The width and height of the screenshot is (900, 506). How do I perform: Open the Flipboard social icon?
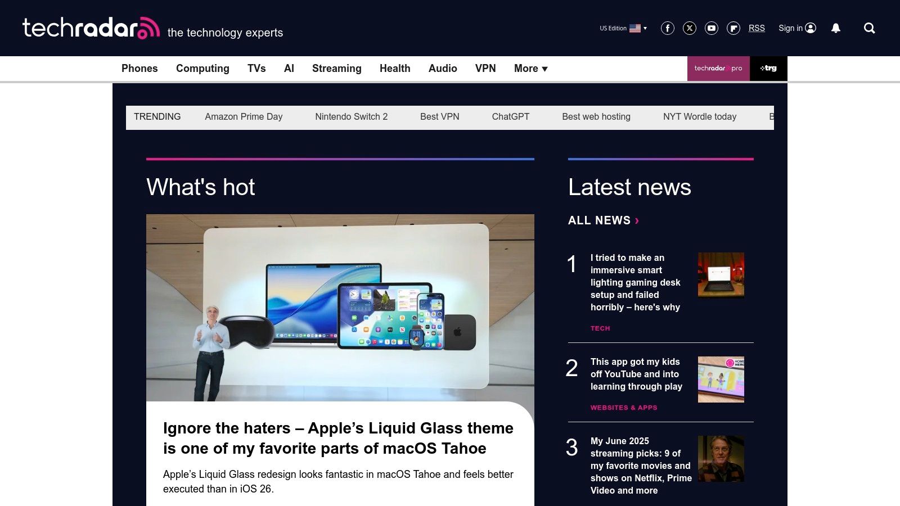tap(733, 28)
